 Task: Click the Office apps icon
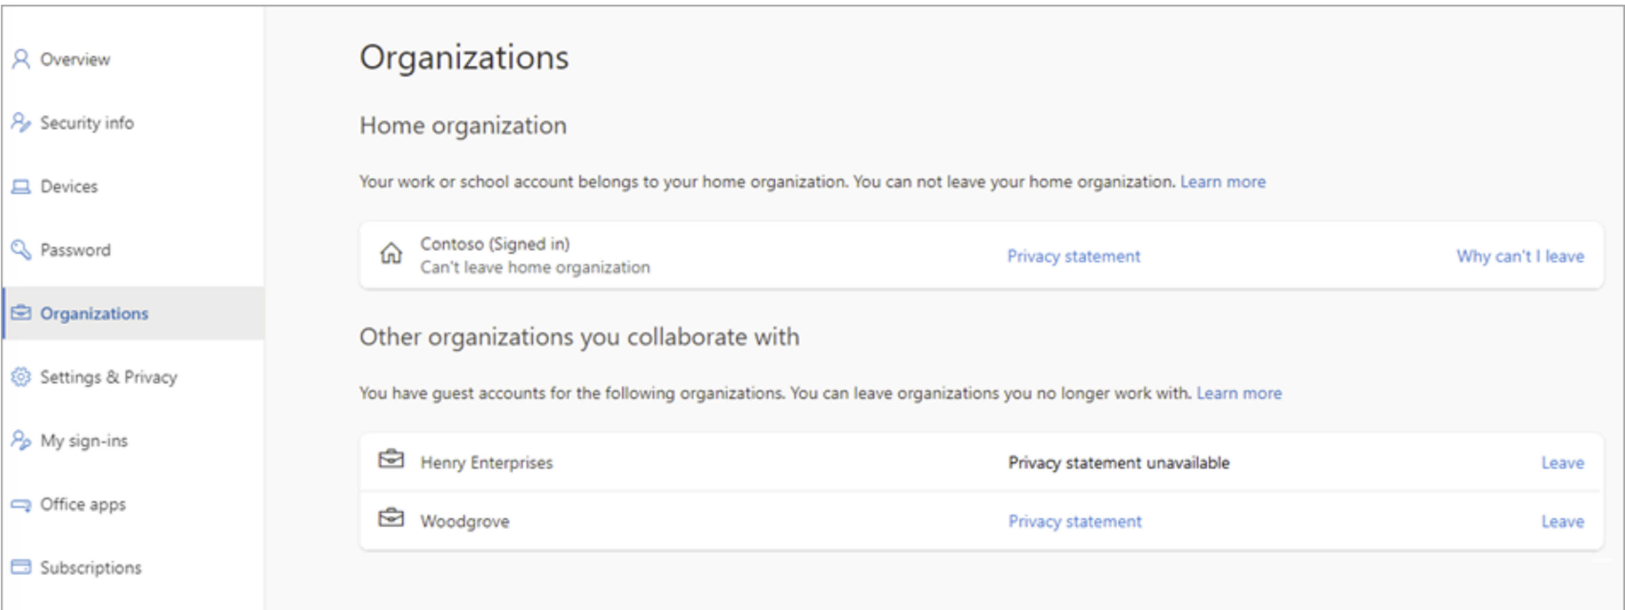click(x=21, y=505)
